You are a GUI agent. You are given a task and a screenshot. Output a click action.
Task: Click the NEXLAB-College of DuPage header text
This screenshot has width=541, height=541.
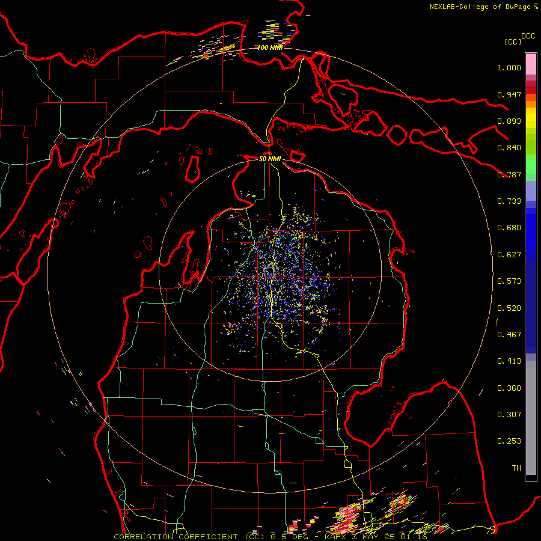tap(483, 7)
